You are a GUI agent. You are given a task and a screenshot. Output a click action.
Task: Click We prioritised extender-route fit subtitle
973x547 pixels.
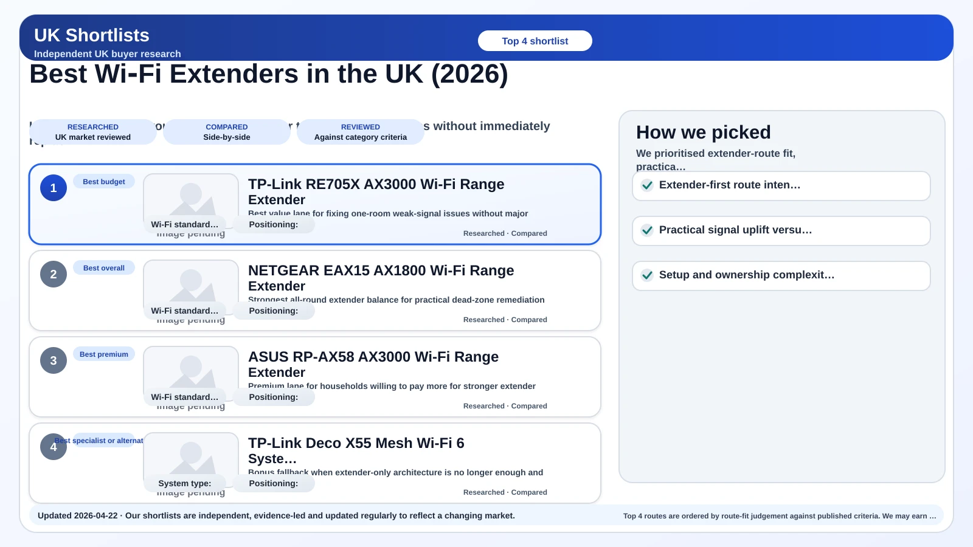(x=716, y=160)
